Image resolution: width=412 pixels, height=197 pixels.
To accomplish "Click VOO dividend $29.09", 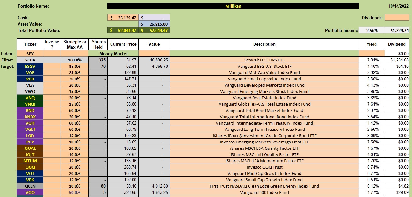I will [397, 192].
